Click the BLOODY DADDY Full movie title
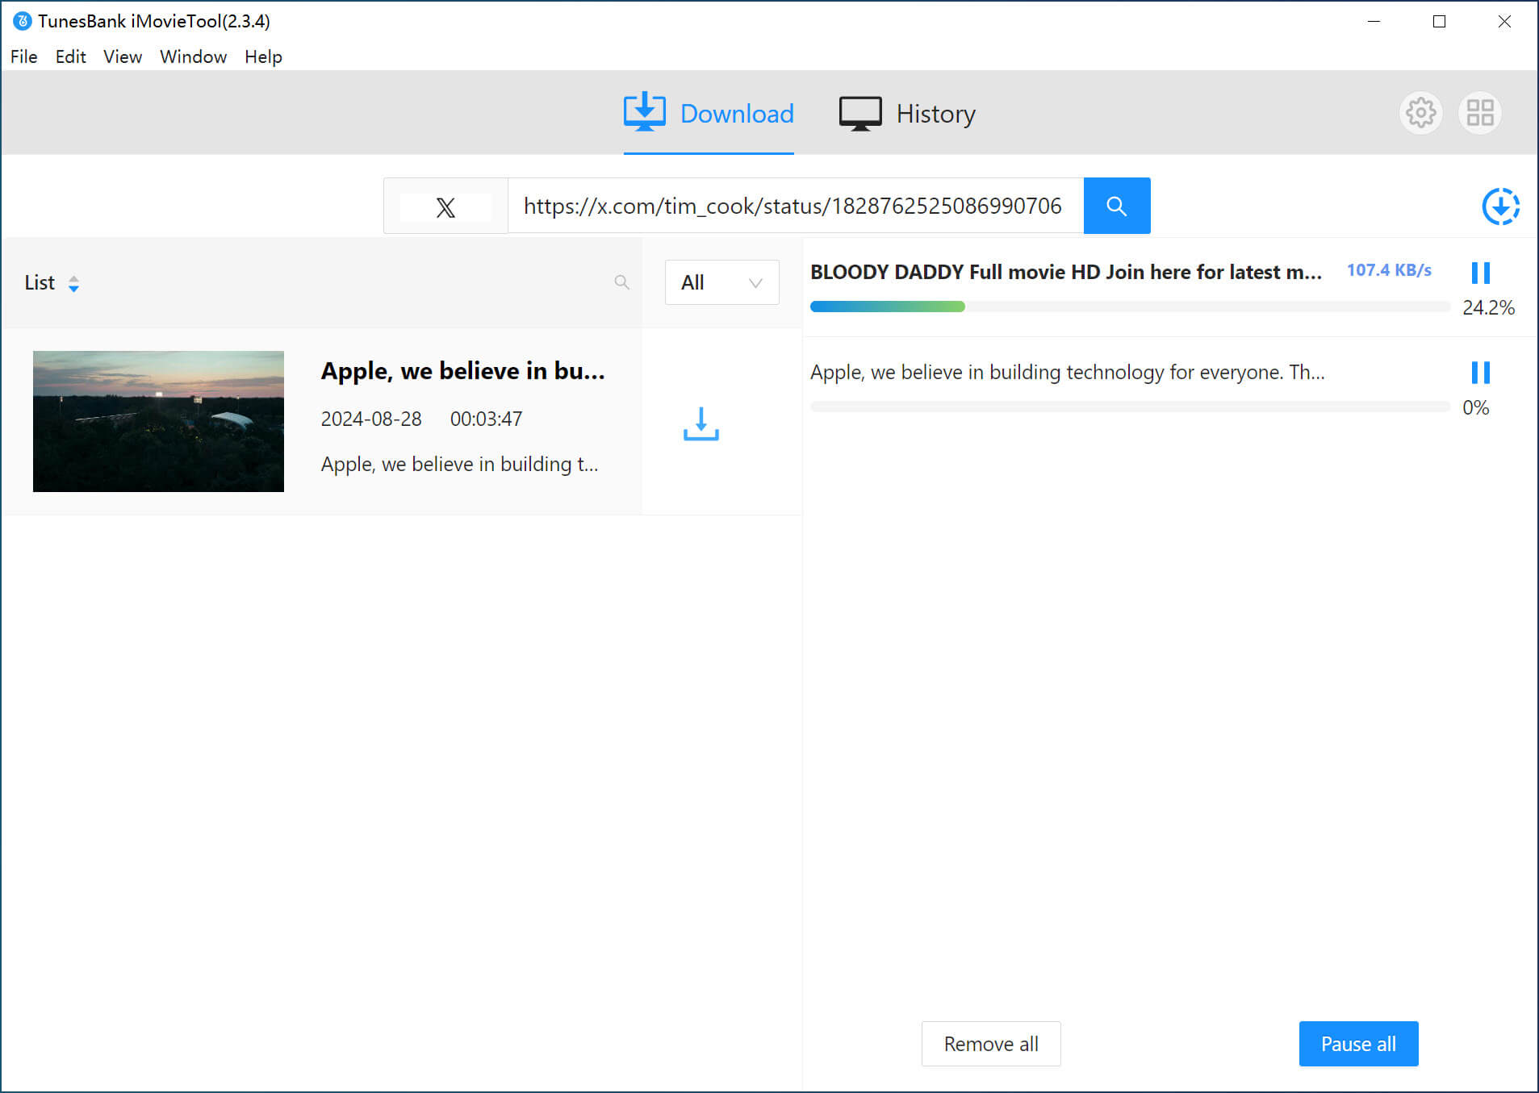This screenshot has height=1093, width=1539. [1065, 272]
